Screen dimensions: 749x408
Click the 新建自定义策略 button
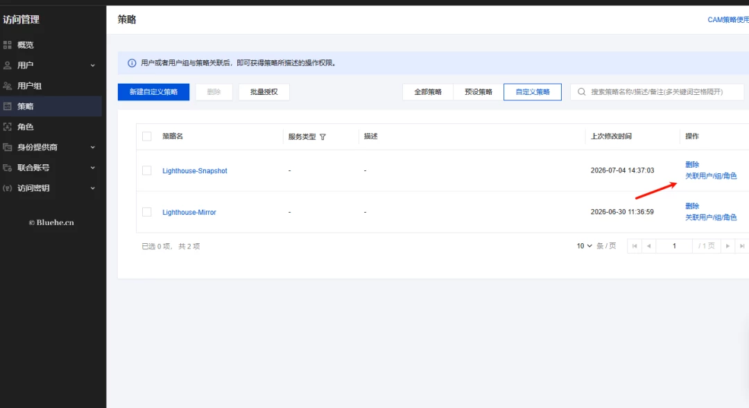(153, 91)
